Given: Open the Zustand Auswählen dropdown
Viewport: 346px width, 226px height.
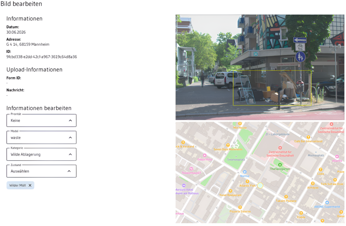Looking at the screenshot, I should coord(42,171).
